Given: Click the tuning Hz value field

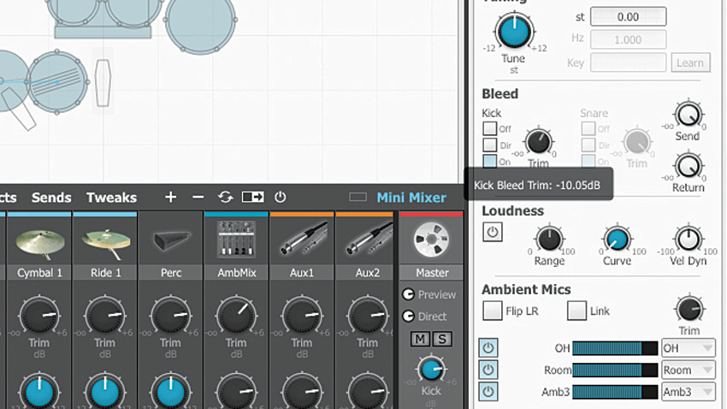Looking at the screenshot, I should click(629, 39).
